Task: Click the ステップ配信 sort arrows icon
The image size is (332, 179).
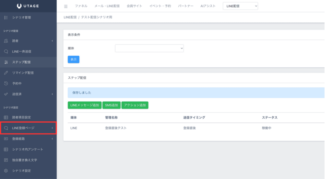Action: point(6,62)
